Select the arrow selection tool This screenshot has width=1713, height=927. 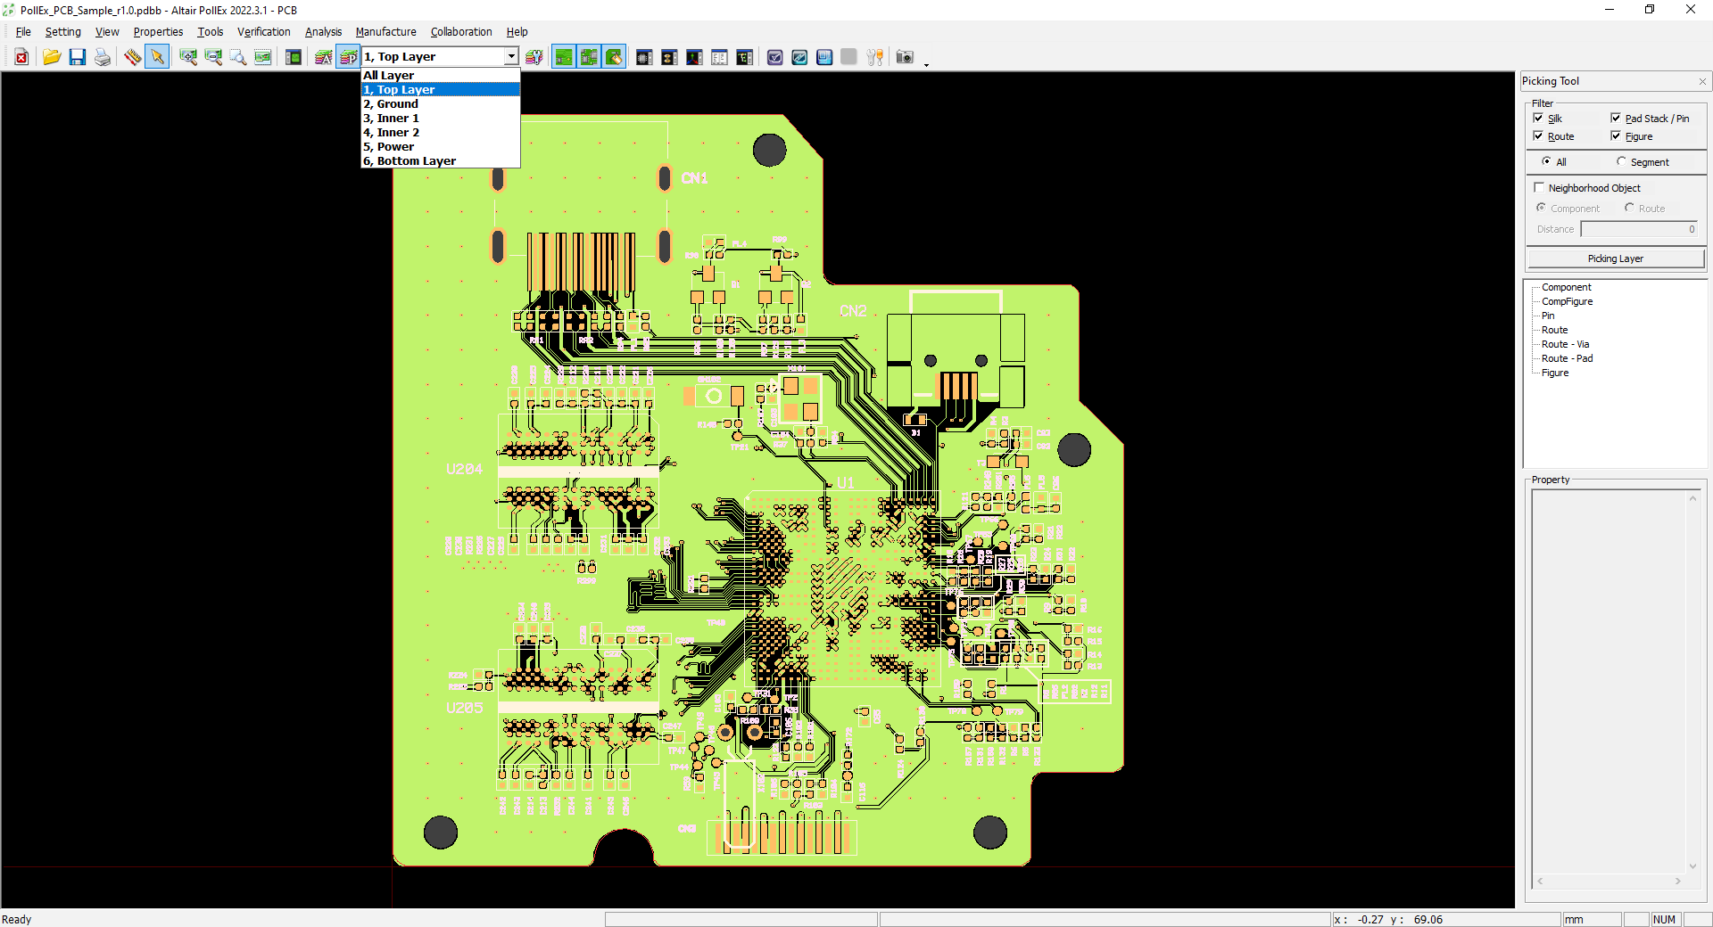[x=157, y=56]
